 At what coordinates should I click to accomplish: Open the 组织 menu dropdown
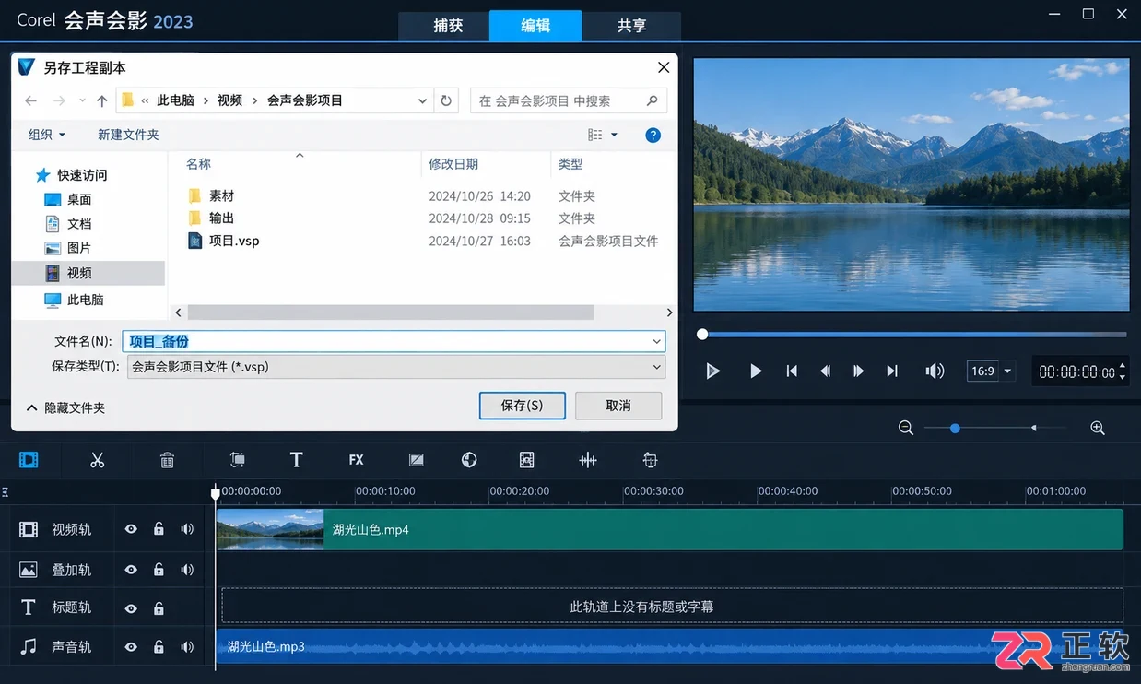(47, 135)
